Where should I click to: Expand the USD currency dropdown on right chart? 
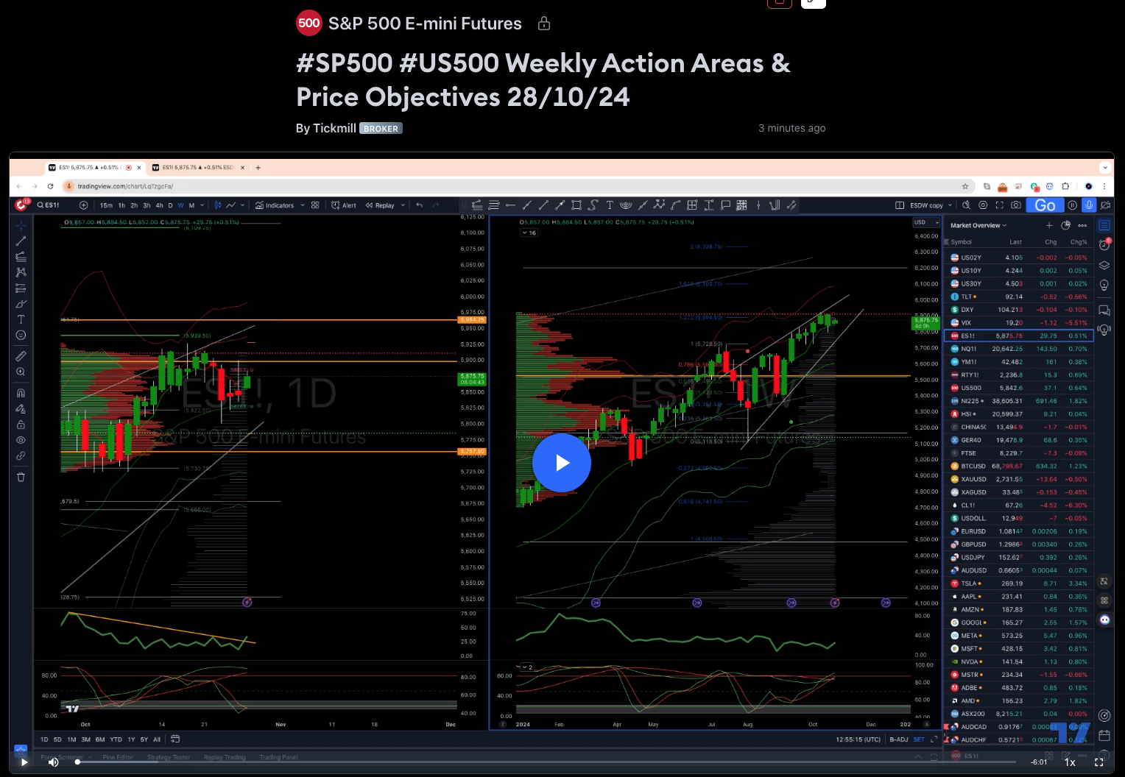927,222
